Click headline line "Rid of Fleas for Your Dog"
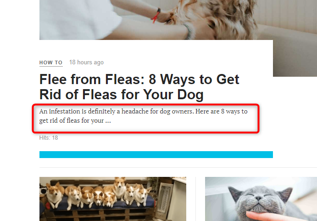The width and height of the screenshot is (317, 221). point(121,95)
